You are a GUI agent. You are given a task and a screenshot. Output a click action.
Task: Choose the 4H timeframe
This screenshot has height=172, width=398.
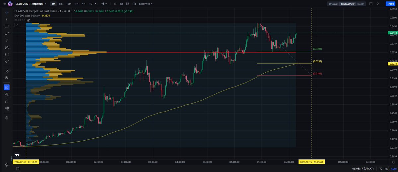point(84,4)
